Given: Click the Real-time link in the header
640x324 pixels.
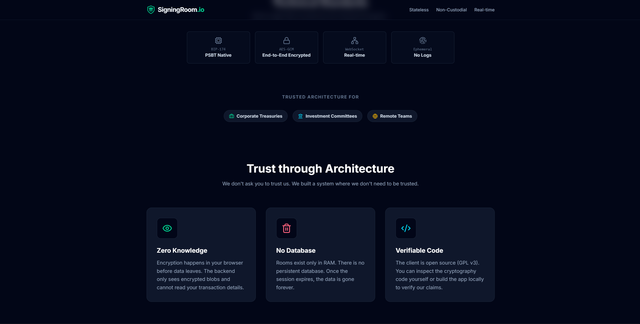Looking at the screenshot, I should pos(484,10).
